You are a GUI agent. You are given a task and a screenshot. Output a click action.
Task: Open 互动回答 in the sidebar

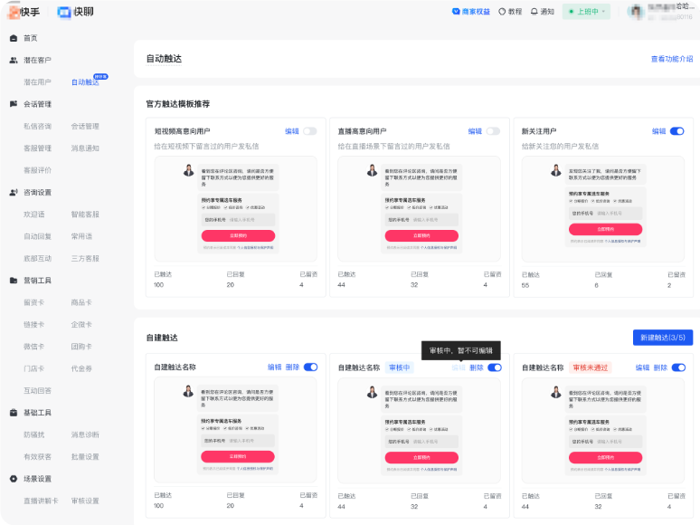[37, 390]
